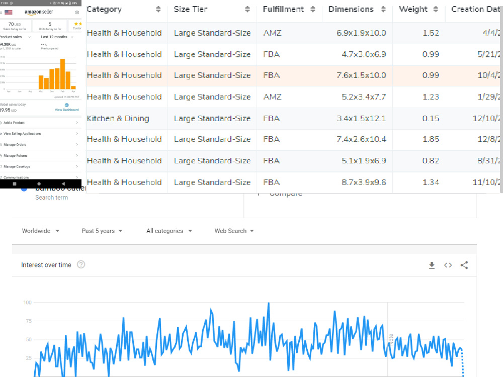Click AMZ fulfillment in the 1.52 weight row

[272, 33]
